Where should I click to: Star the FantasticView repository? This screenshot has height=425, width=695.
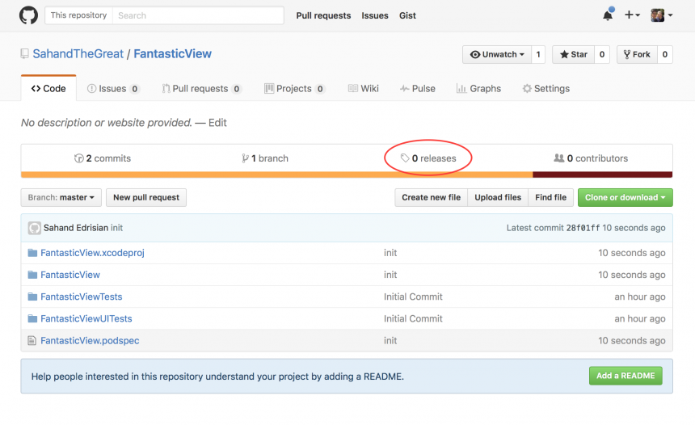573,54
